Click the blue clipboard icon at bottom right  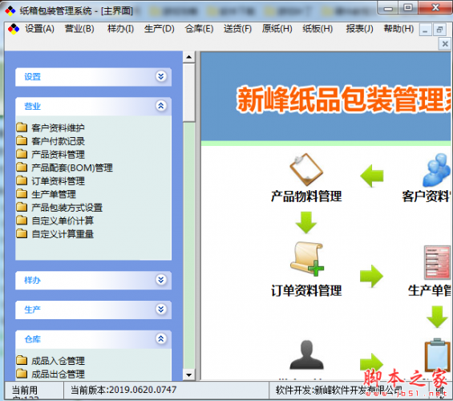click(x=438, y=354)
